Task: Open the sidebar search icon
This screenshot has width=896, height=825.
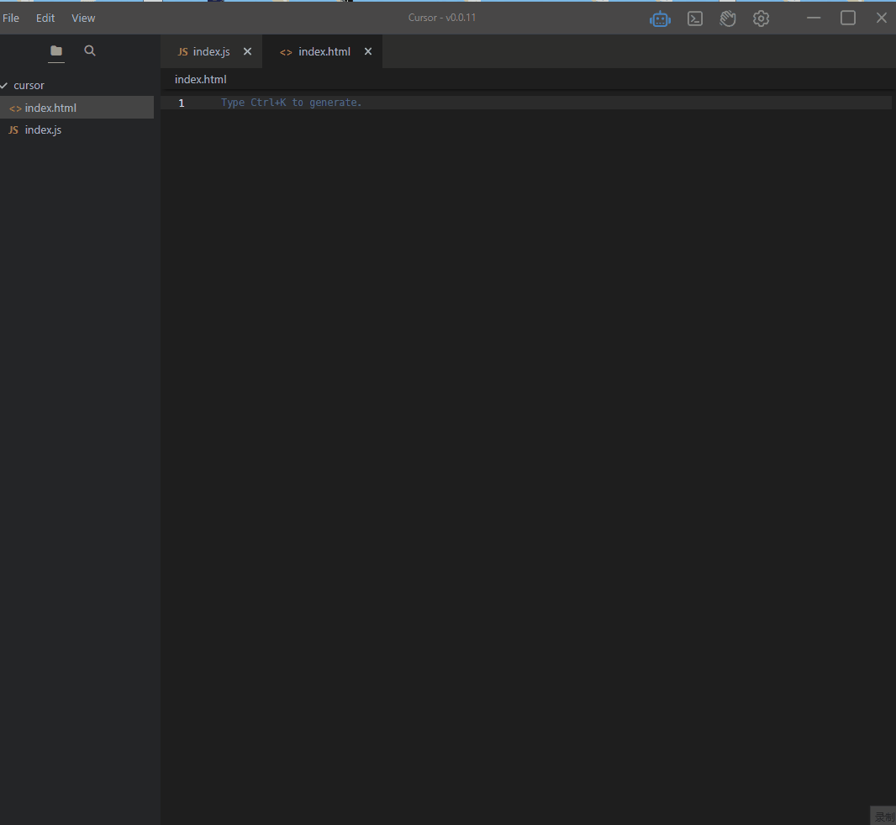Action: [x=90, y=51]
